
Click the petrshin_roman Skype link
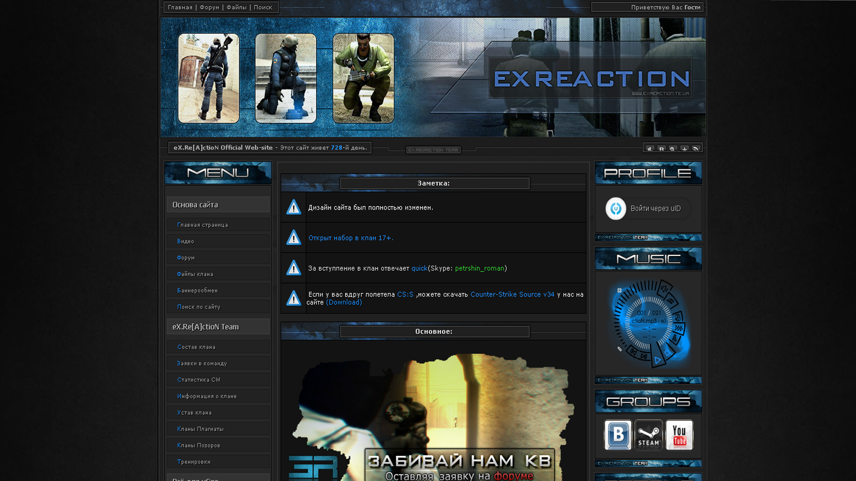click(x=479, y=268)
